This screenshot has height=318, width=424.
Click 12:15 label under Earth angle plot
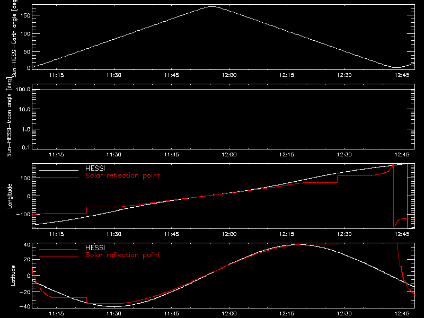coord(287,75)
